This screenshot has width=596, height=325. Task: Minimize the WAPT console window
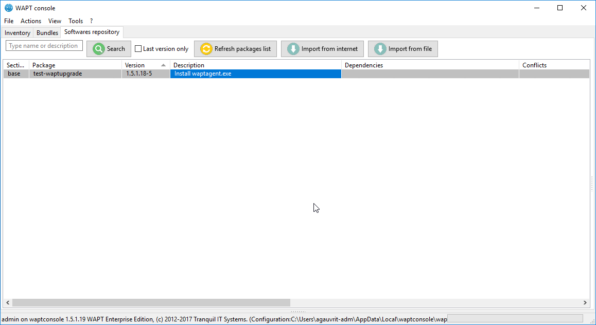point(537,8)
